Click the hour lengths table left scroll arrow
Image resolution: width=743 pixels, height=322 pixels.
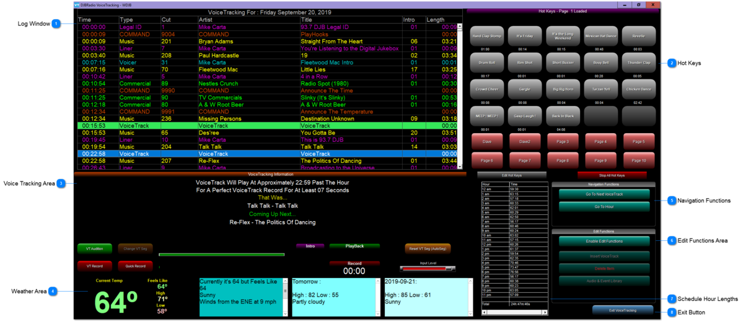[484, 313]
